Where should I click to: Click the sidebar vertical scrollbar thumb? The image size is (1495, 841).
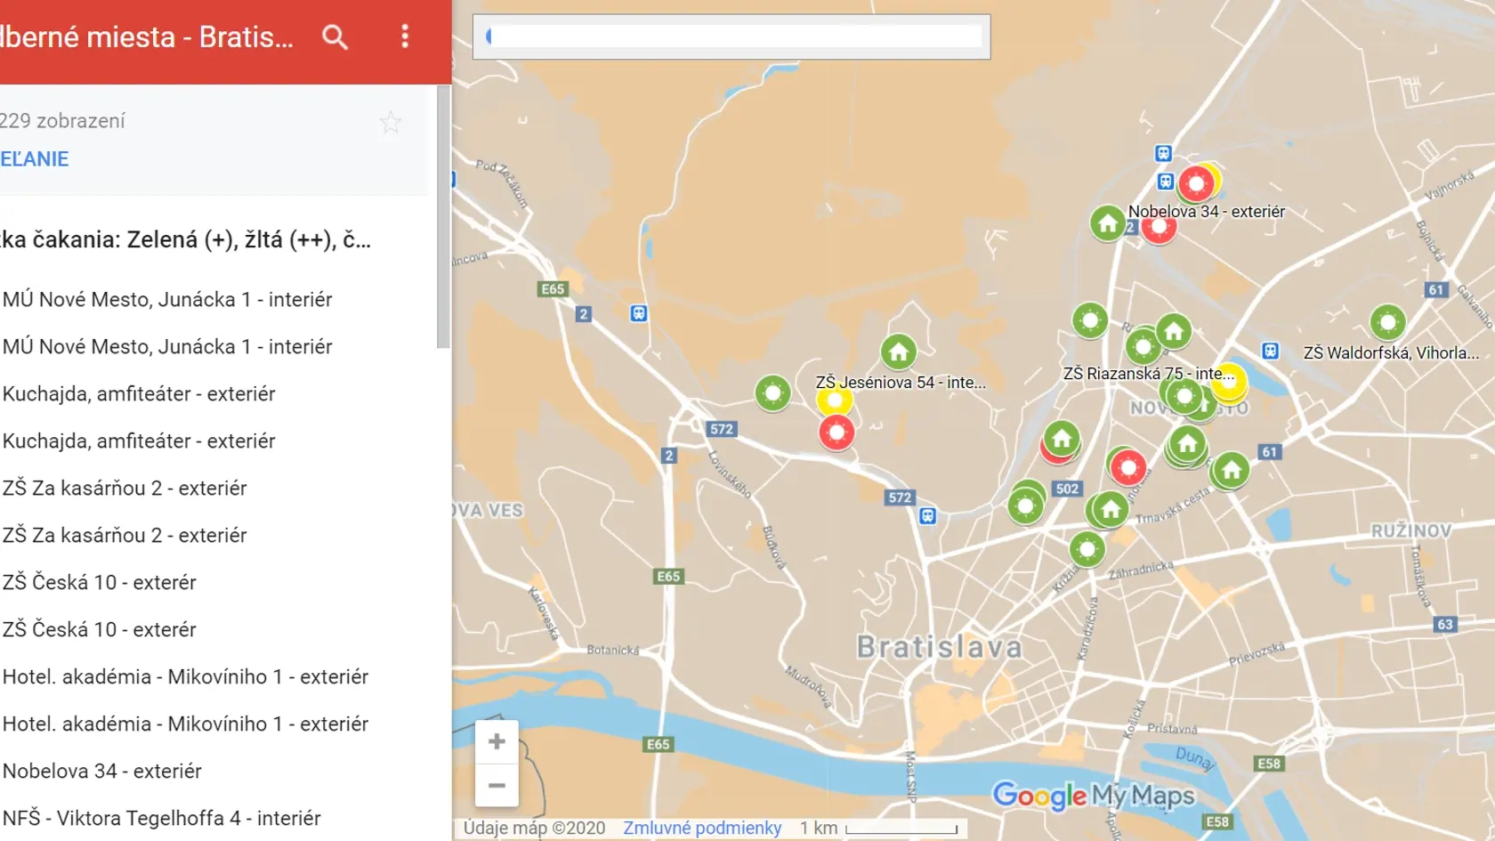(443, 217)
